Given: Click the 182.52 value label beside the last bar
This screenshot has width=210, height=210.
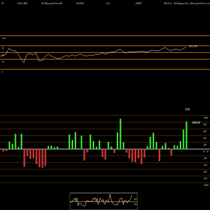Looking at the screenshot, I should pos(196,123).
